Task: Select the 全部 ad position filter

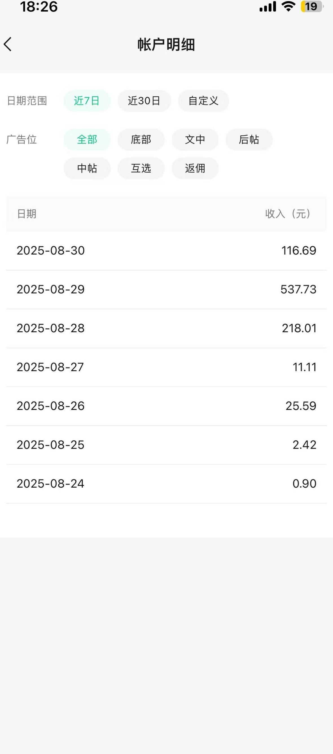Action: [x=87, y=139]
